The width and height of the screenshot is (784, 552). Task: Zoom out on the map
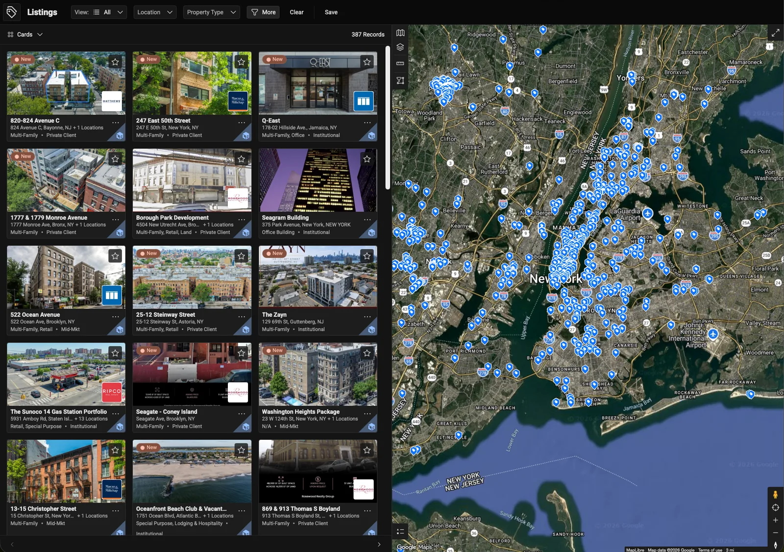(775, 532)
